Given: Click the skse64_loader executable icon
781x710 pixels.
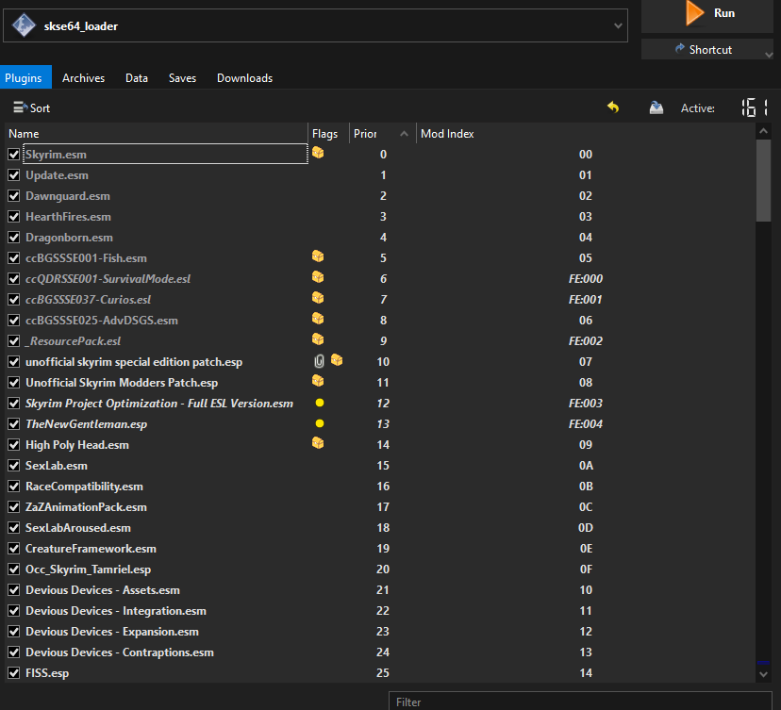Looking at the screenshot, I should 24,25.
